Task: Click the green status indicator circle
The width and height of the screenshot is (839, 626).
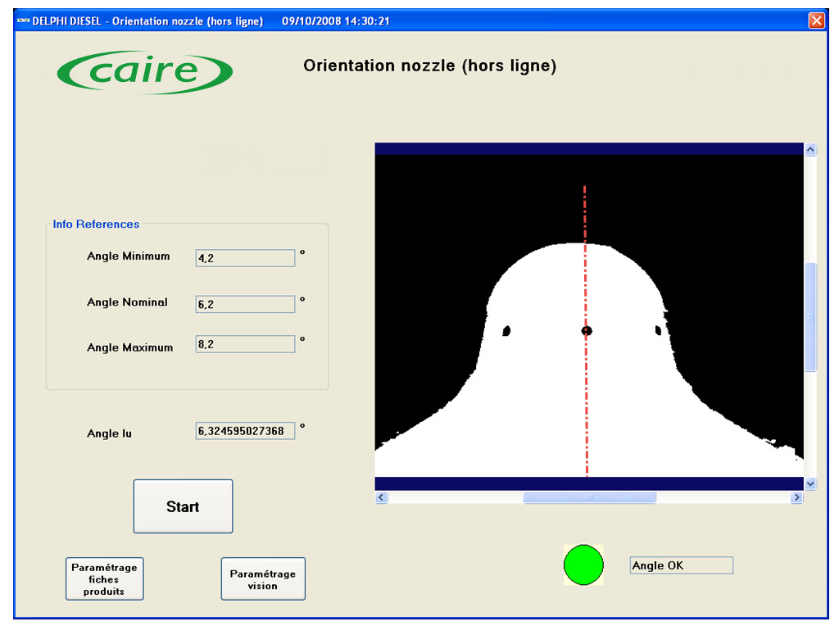Action: pos(583,565)
